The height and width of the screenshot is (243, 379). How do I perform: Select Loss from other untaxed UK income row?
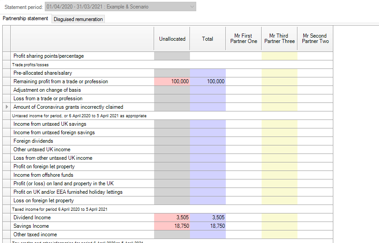[53, 158]
